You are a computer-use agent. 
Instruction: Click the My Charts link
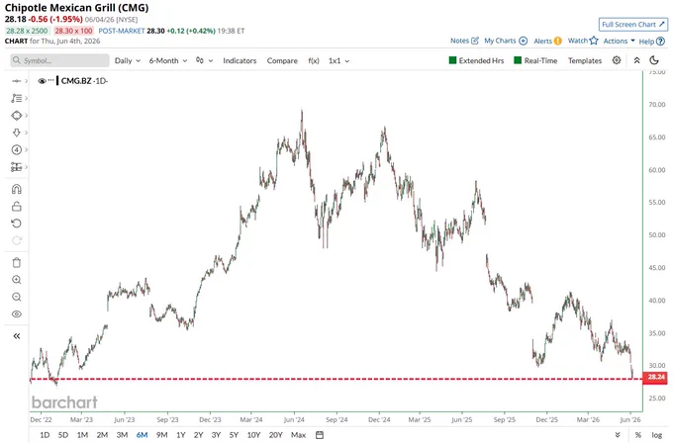(500, 41)
